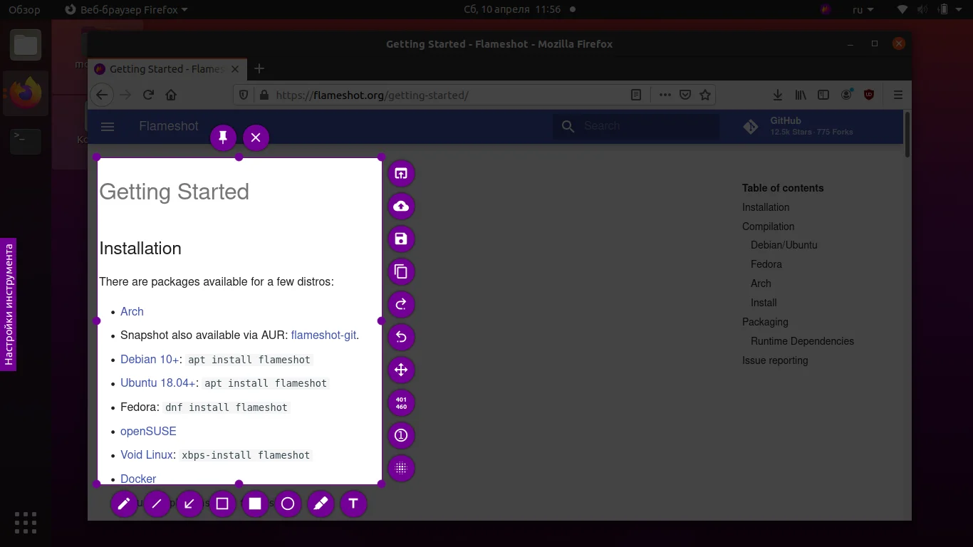Pin the capture using the pushpin icon
The width and height of the screenshot is (973, 547).
tap(223, 137)
